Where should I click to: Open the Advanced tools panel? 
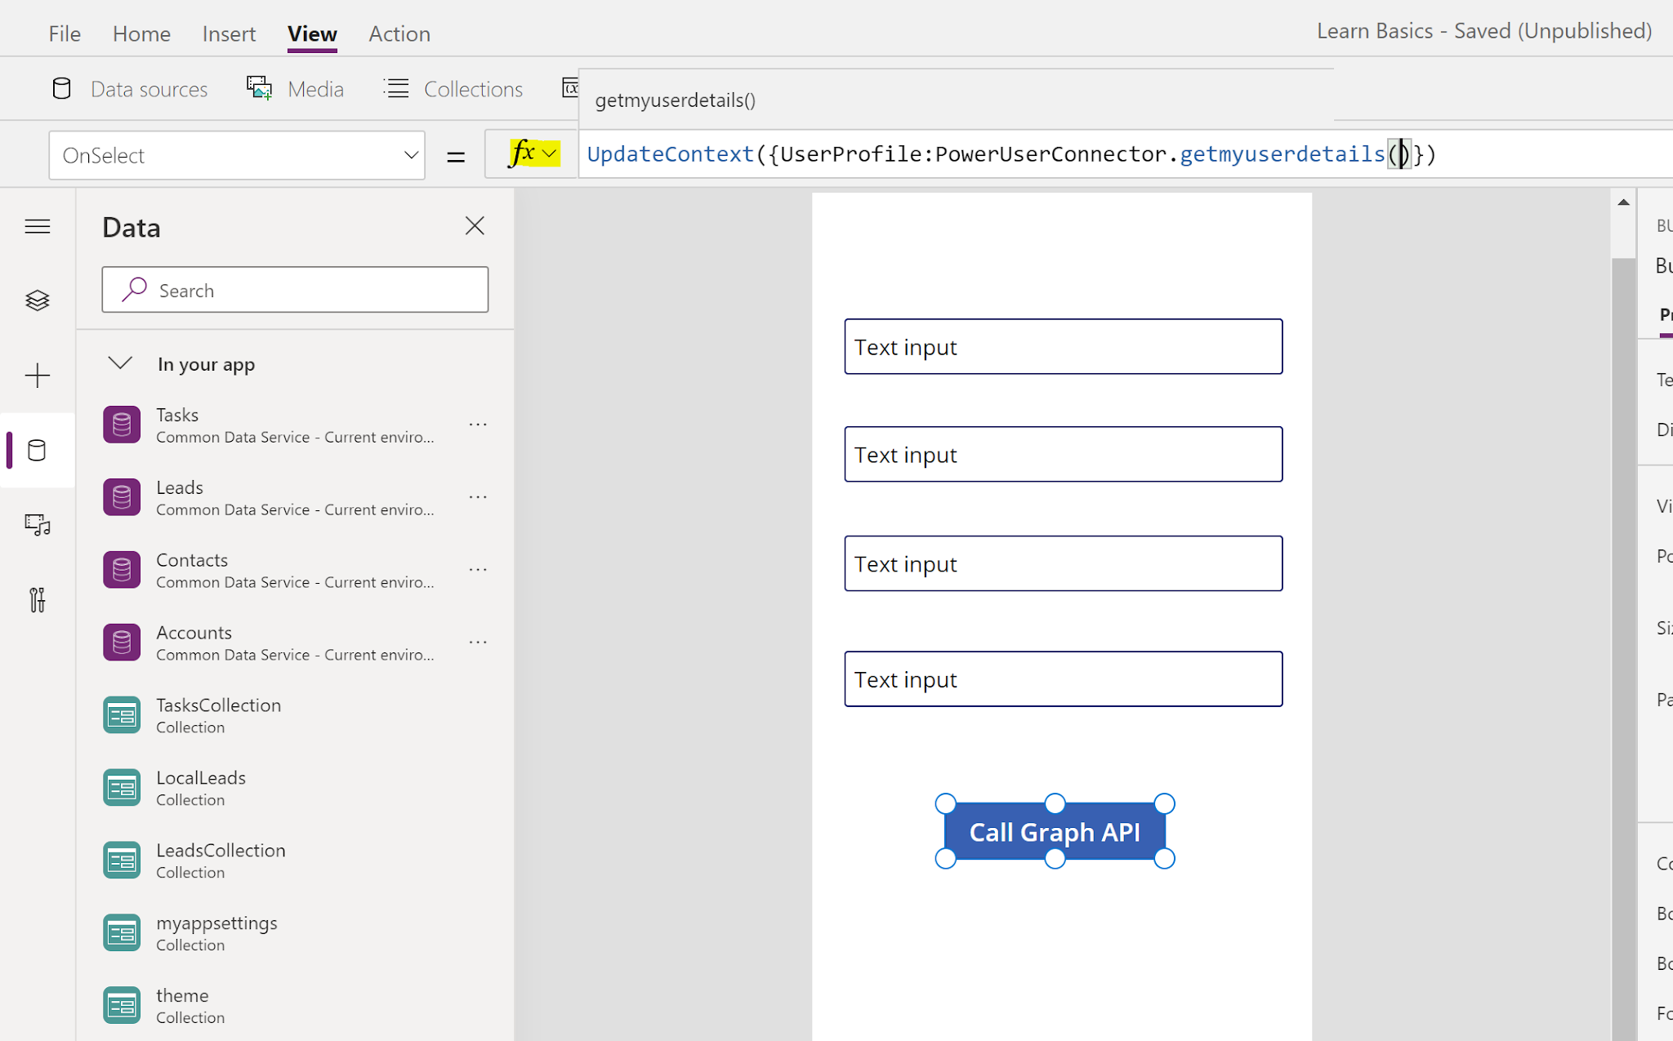(x=38, y=601)
